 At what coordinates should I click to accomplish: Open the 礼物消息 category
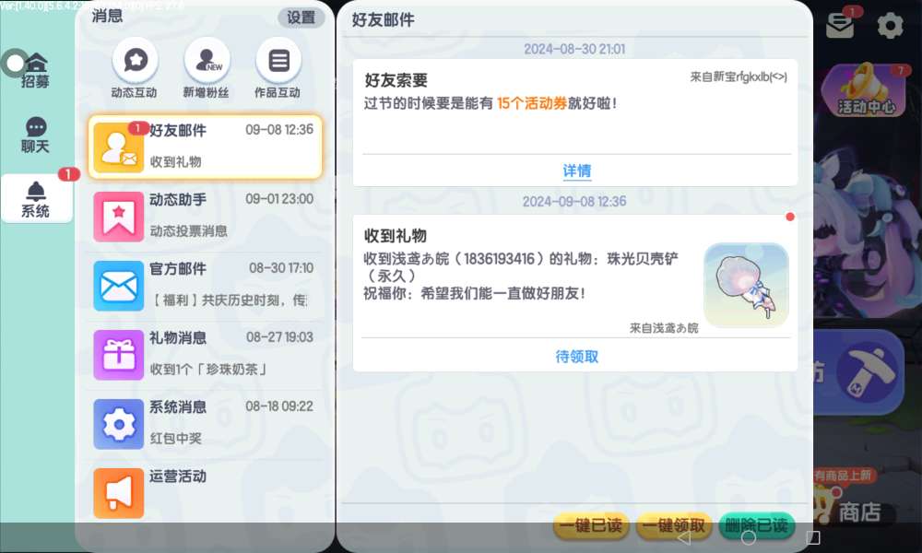coord(206,355)
